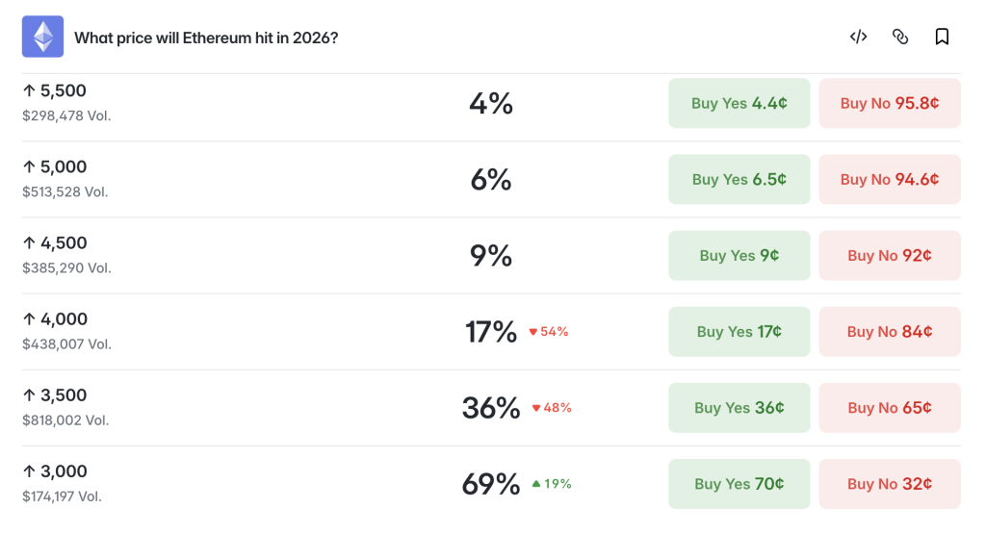Click the 36% chance for 3,500

pos(491,408)
